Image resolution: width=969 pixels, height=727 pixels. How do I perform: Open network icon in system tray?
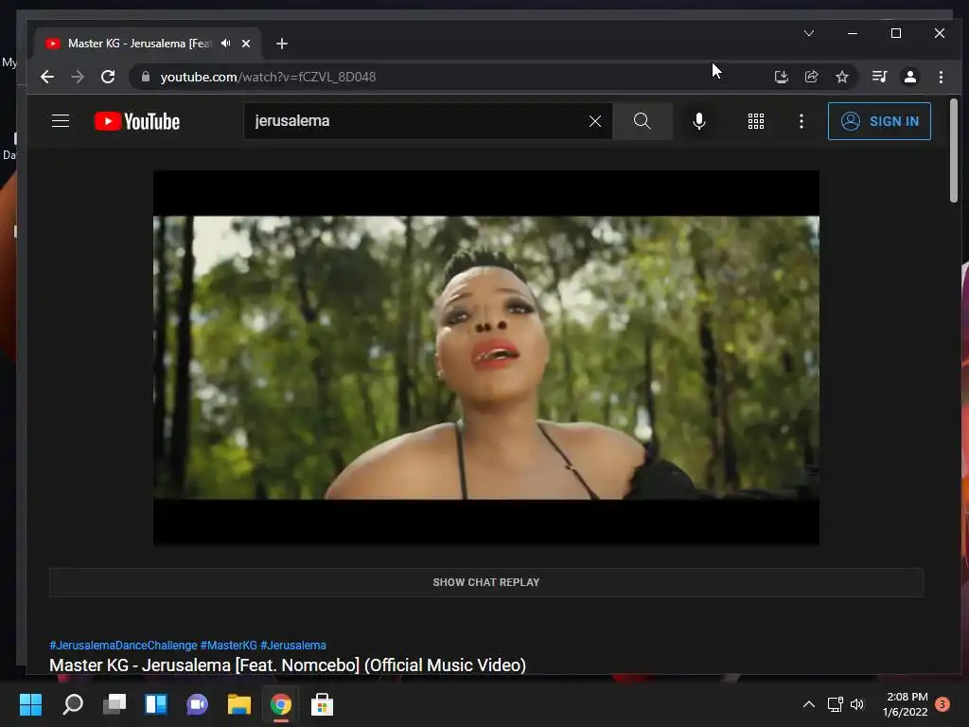pos(835,704)
